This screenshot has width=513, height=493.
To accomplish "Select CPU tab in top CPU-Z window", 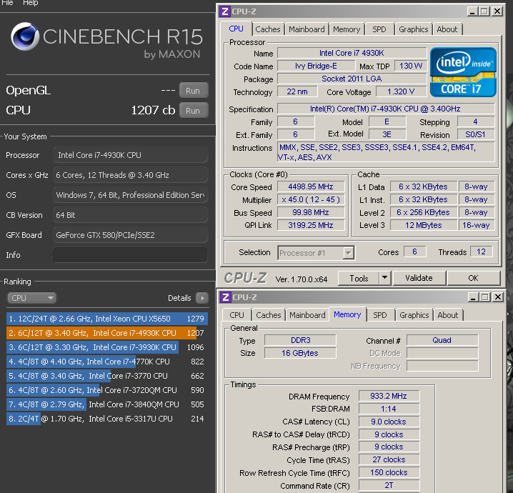I will (x=236, y=29).
